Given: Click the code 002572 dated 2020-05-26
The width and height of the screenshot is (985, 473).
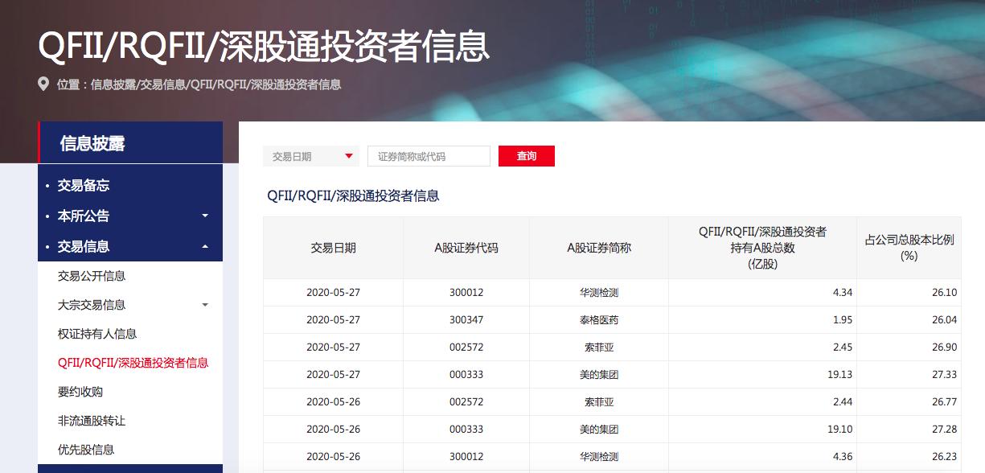Looking at the screenshot, I should (466, 402).
